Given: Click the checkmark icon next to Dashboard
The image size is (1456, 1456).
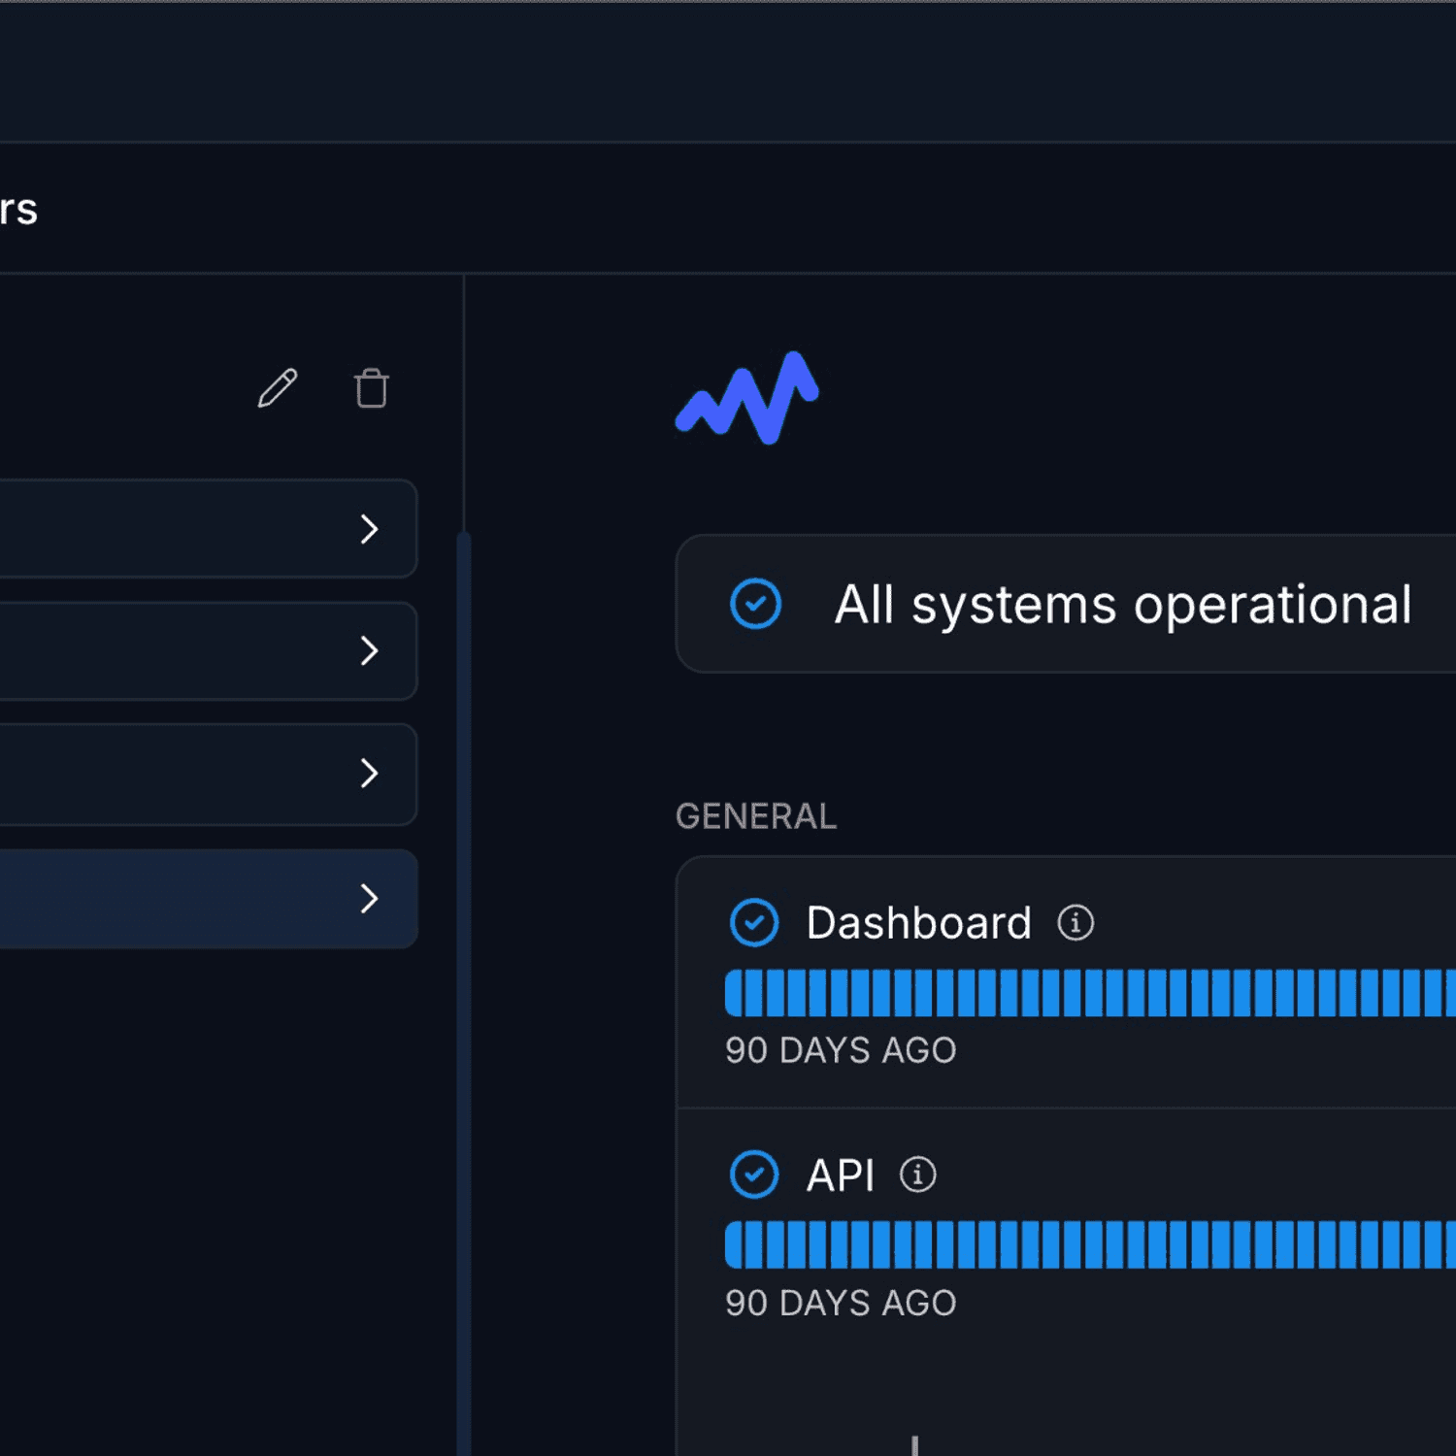Looking at the screenshot, I should 754,922.
